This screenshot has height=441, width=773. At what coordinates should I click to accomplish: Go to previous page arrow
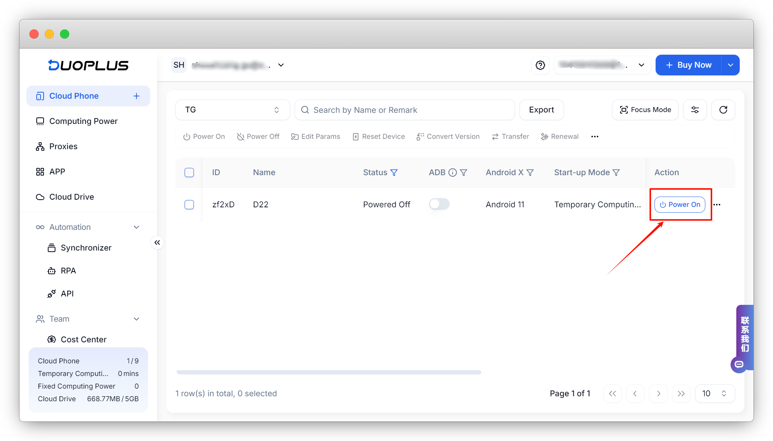click(635, 394)
